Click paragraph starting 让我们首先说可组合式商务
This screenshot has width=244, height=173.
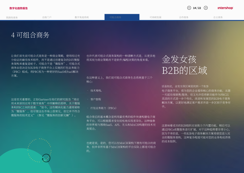point(45,66)
